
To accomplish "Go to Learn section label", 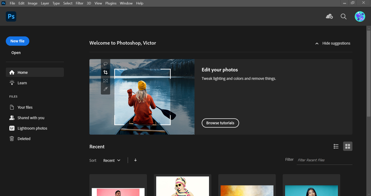I will pyautogui.click(x=22, y=83).
